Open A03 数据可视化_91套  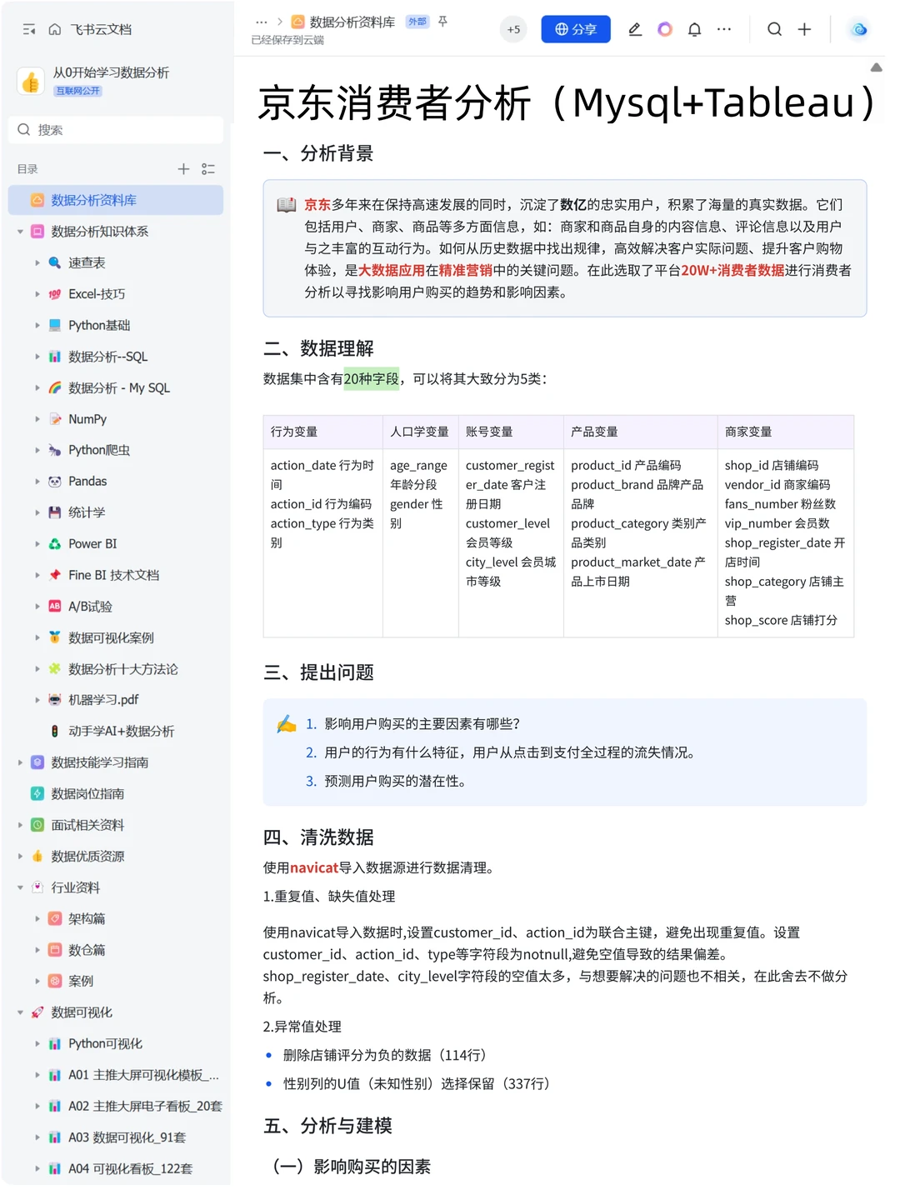tap(127, 1137)
